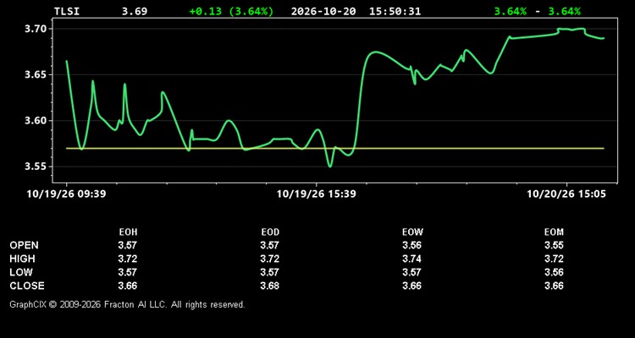Click the 3.55 y-axis label
The image size is (635, 338).
tap(36, 166)
